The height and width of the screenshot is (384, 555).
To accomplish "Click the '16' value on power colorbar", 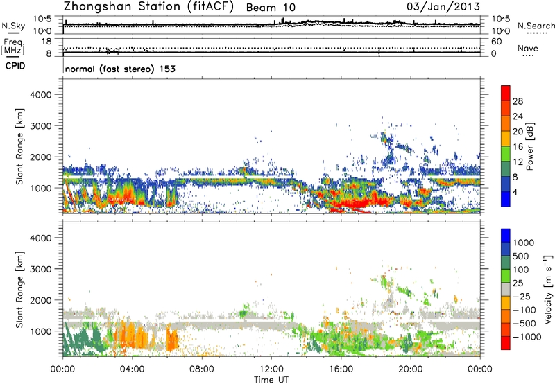I will click(x=518, y=147).
